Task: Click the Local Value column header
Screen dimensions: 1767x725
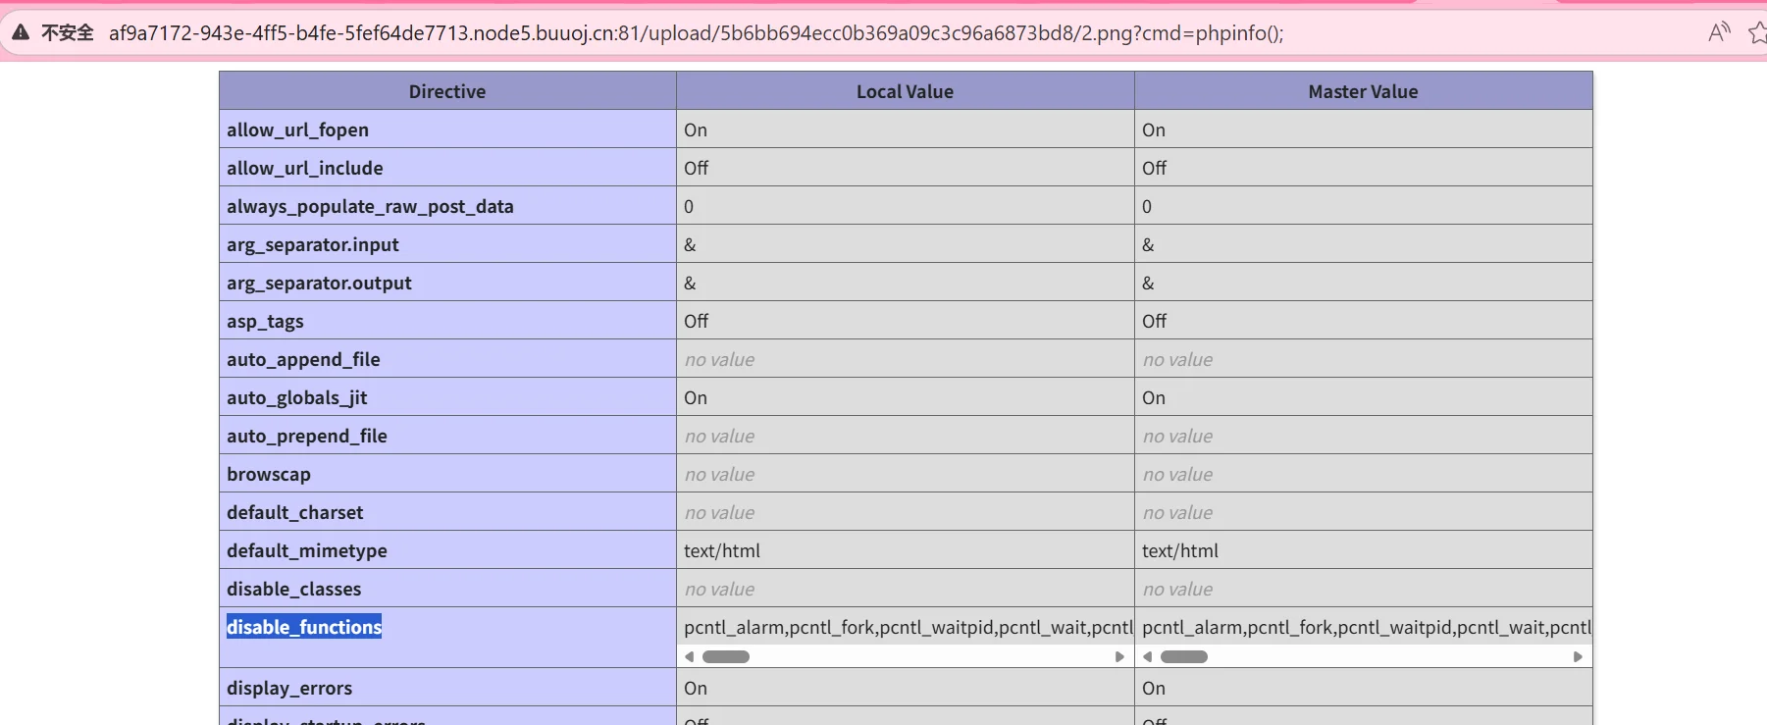Action: click(905, 91)
